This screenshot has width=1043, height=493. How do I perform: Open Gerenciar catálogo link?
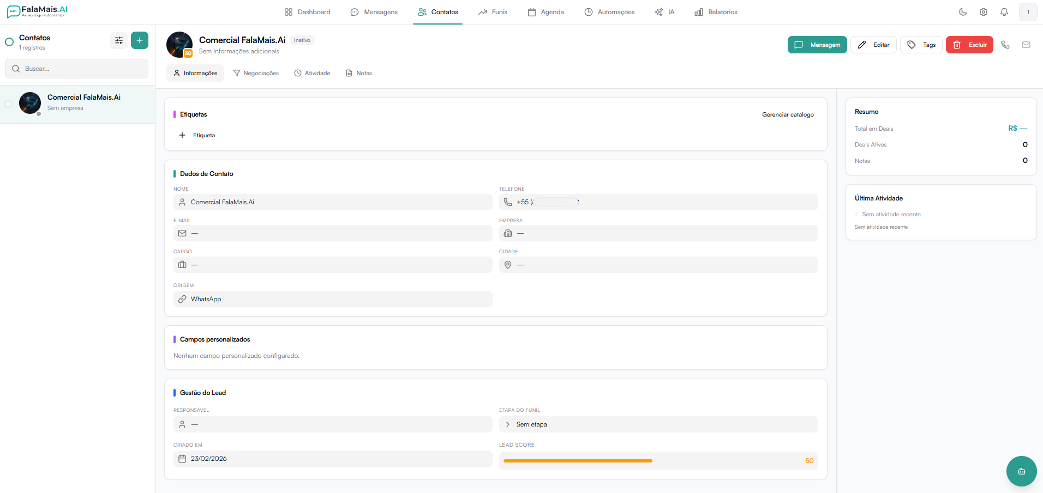coord(788,114)
